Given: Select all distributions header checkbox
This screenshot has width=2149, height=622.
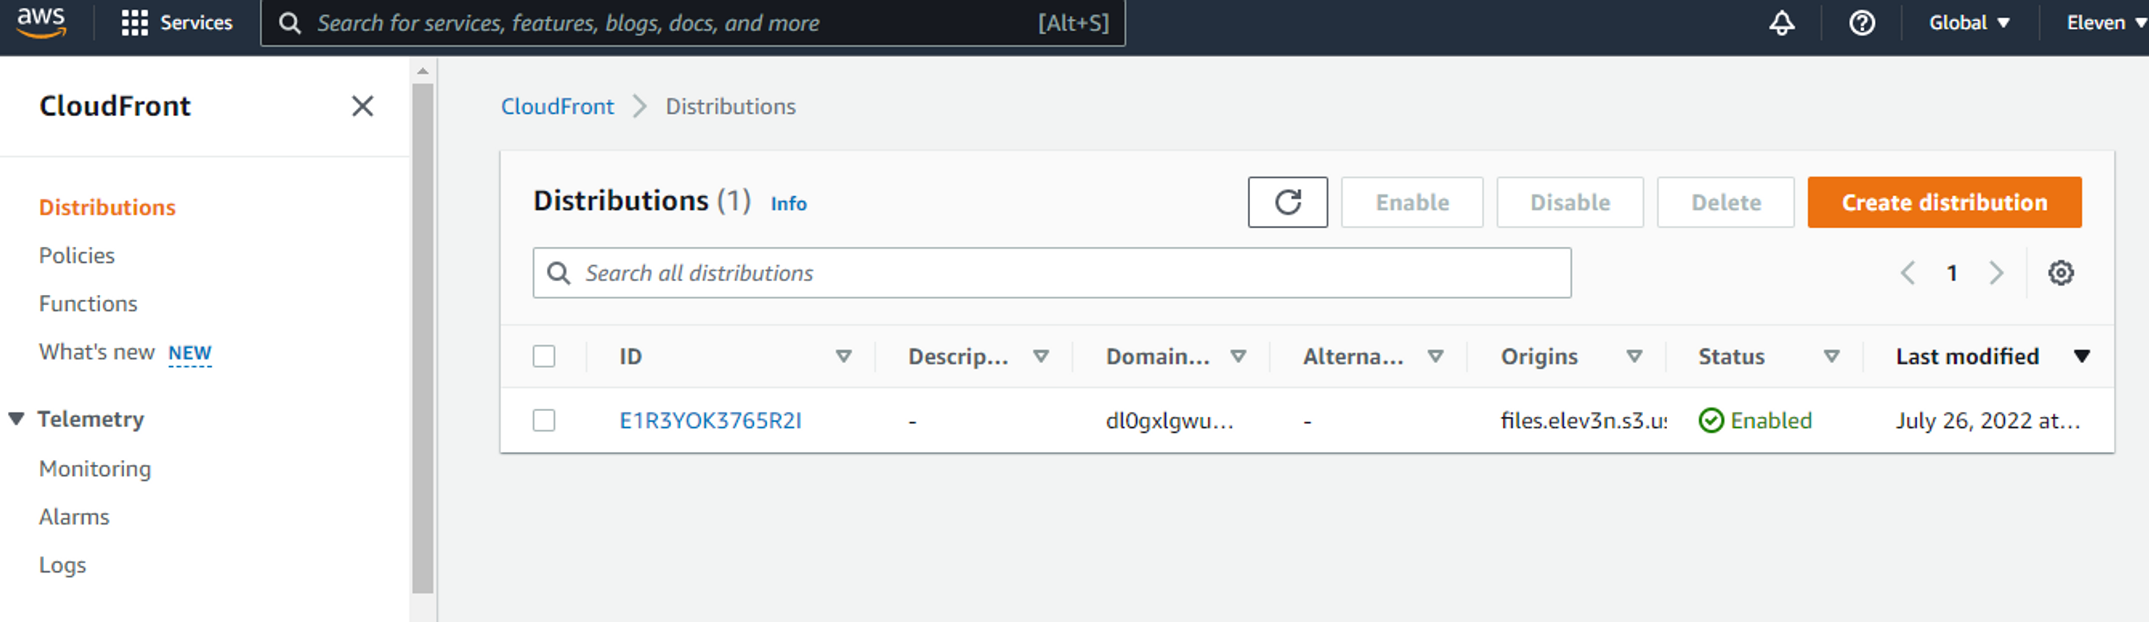Looking at the screenshot, I should point(544,357).
